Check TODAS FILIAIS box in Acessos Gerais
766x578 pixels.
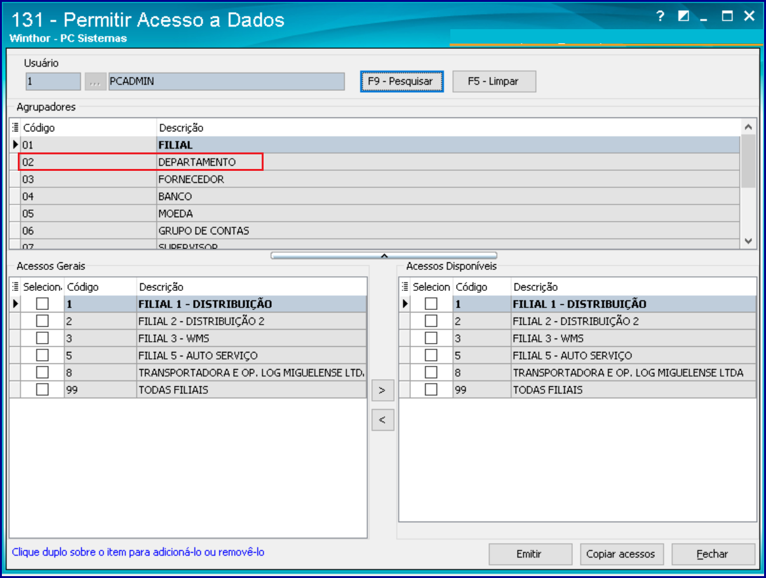coord(42,390)
